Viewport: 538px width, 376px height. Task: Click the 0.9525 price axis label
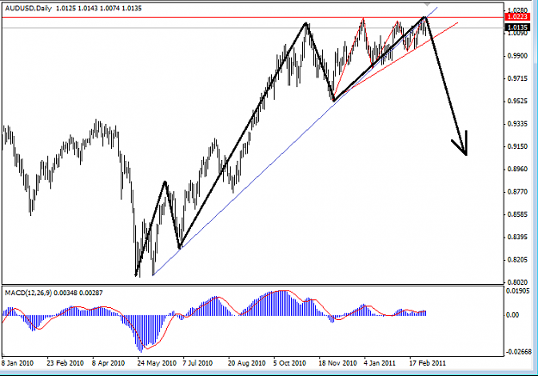517,102
